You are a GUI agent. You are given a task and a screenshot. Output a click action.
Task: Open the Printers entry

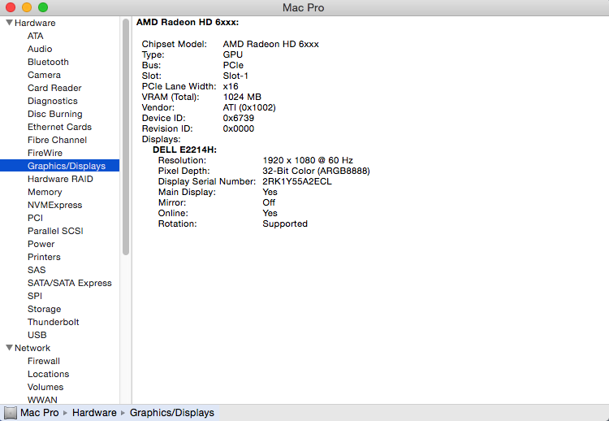(x=44, y=257)
